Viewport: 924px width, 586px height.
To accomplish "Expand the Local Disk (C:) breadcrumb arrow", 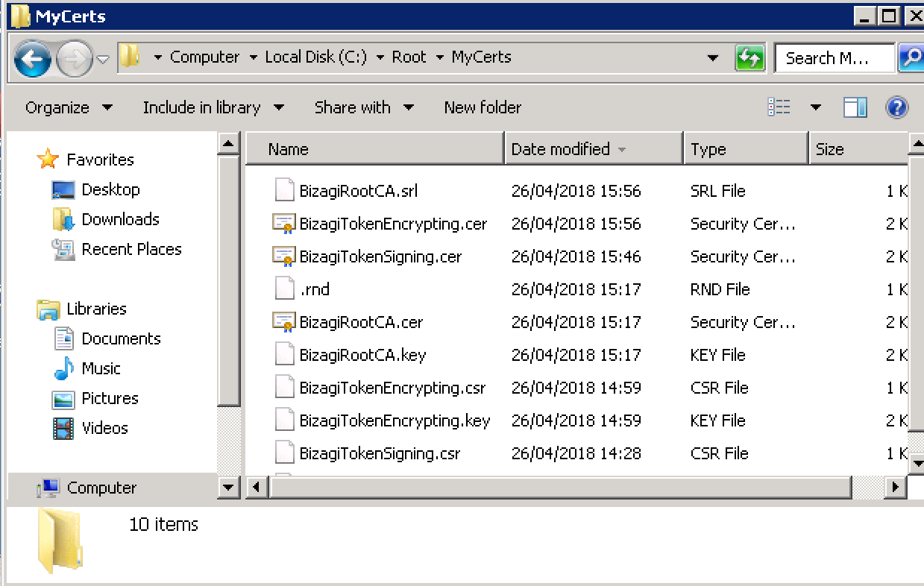I will tap(380, 57).
